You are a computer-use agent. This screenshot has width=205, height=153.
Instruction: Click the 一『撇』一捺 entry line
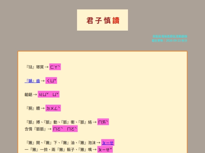[58, 150]
